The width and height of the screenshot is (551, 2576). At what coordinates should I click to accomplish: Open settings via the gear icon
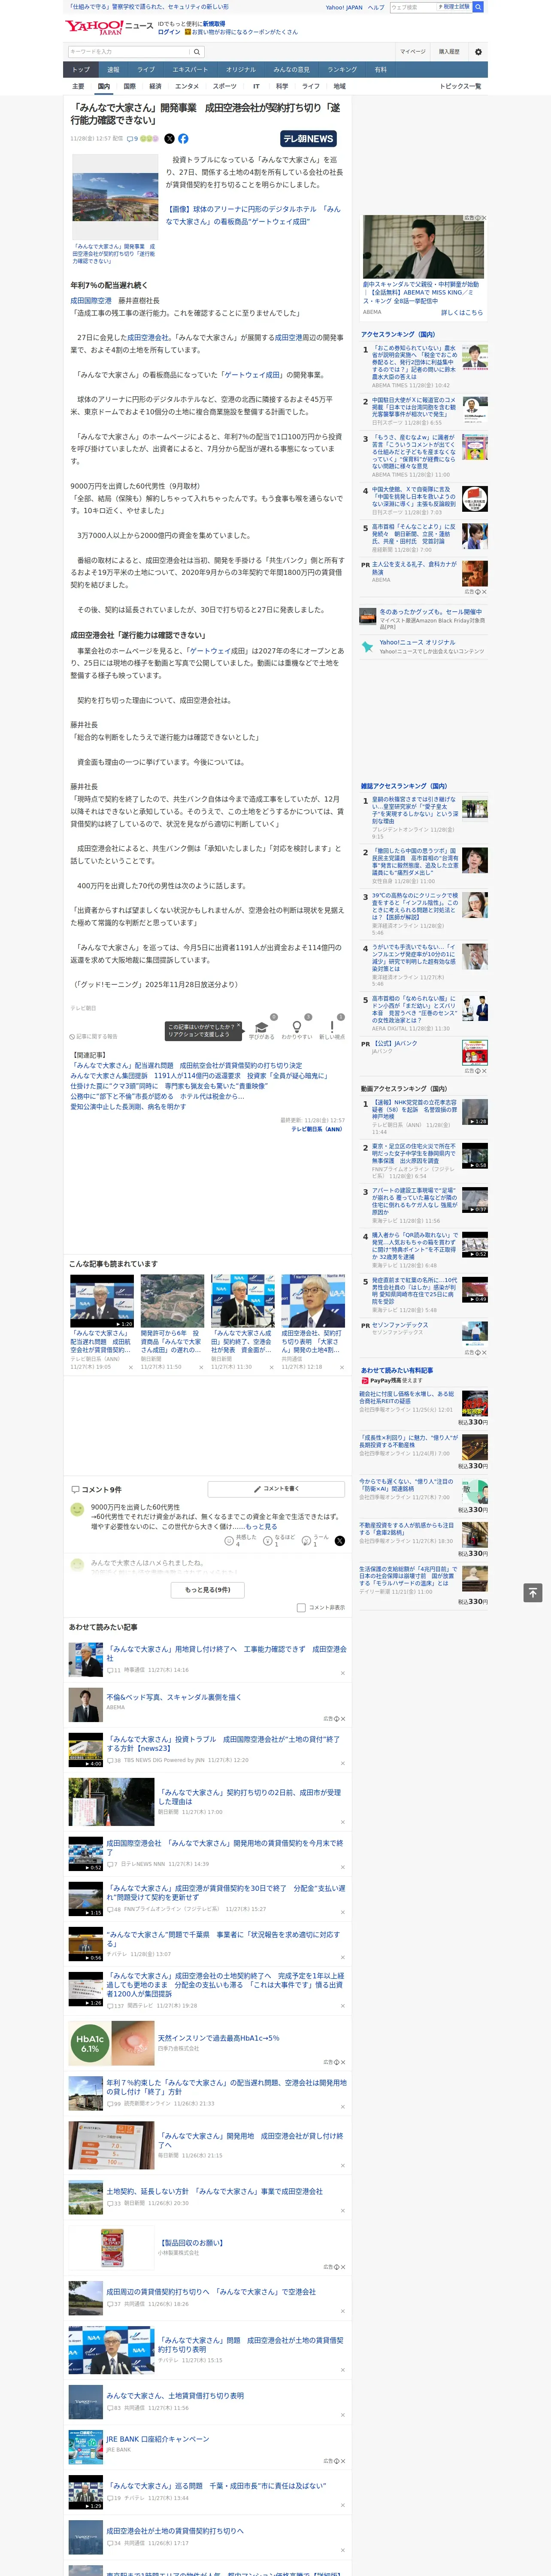tap(478, 52)
